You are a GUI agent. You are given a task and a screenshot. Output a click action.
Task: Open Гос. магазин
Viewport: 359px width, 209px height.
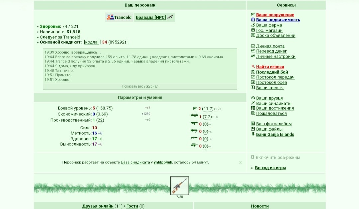click(x=269, y=30)
